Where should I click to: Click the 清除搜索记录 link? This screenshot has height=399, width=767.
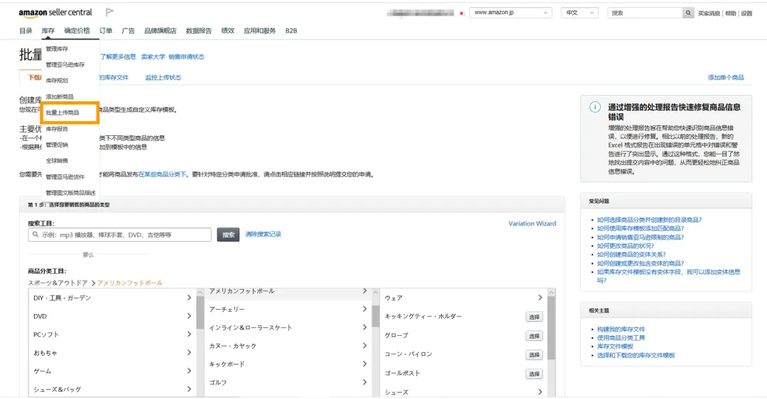263,235
